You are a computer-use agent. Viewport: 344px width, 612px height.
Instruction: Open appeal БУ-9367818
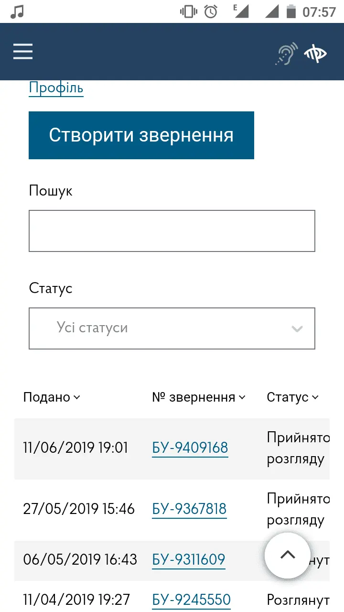point(189,509)
